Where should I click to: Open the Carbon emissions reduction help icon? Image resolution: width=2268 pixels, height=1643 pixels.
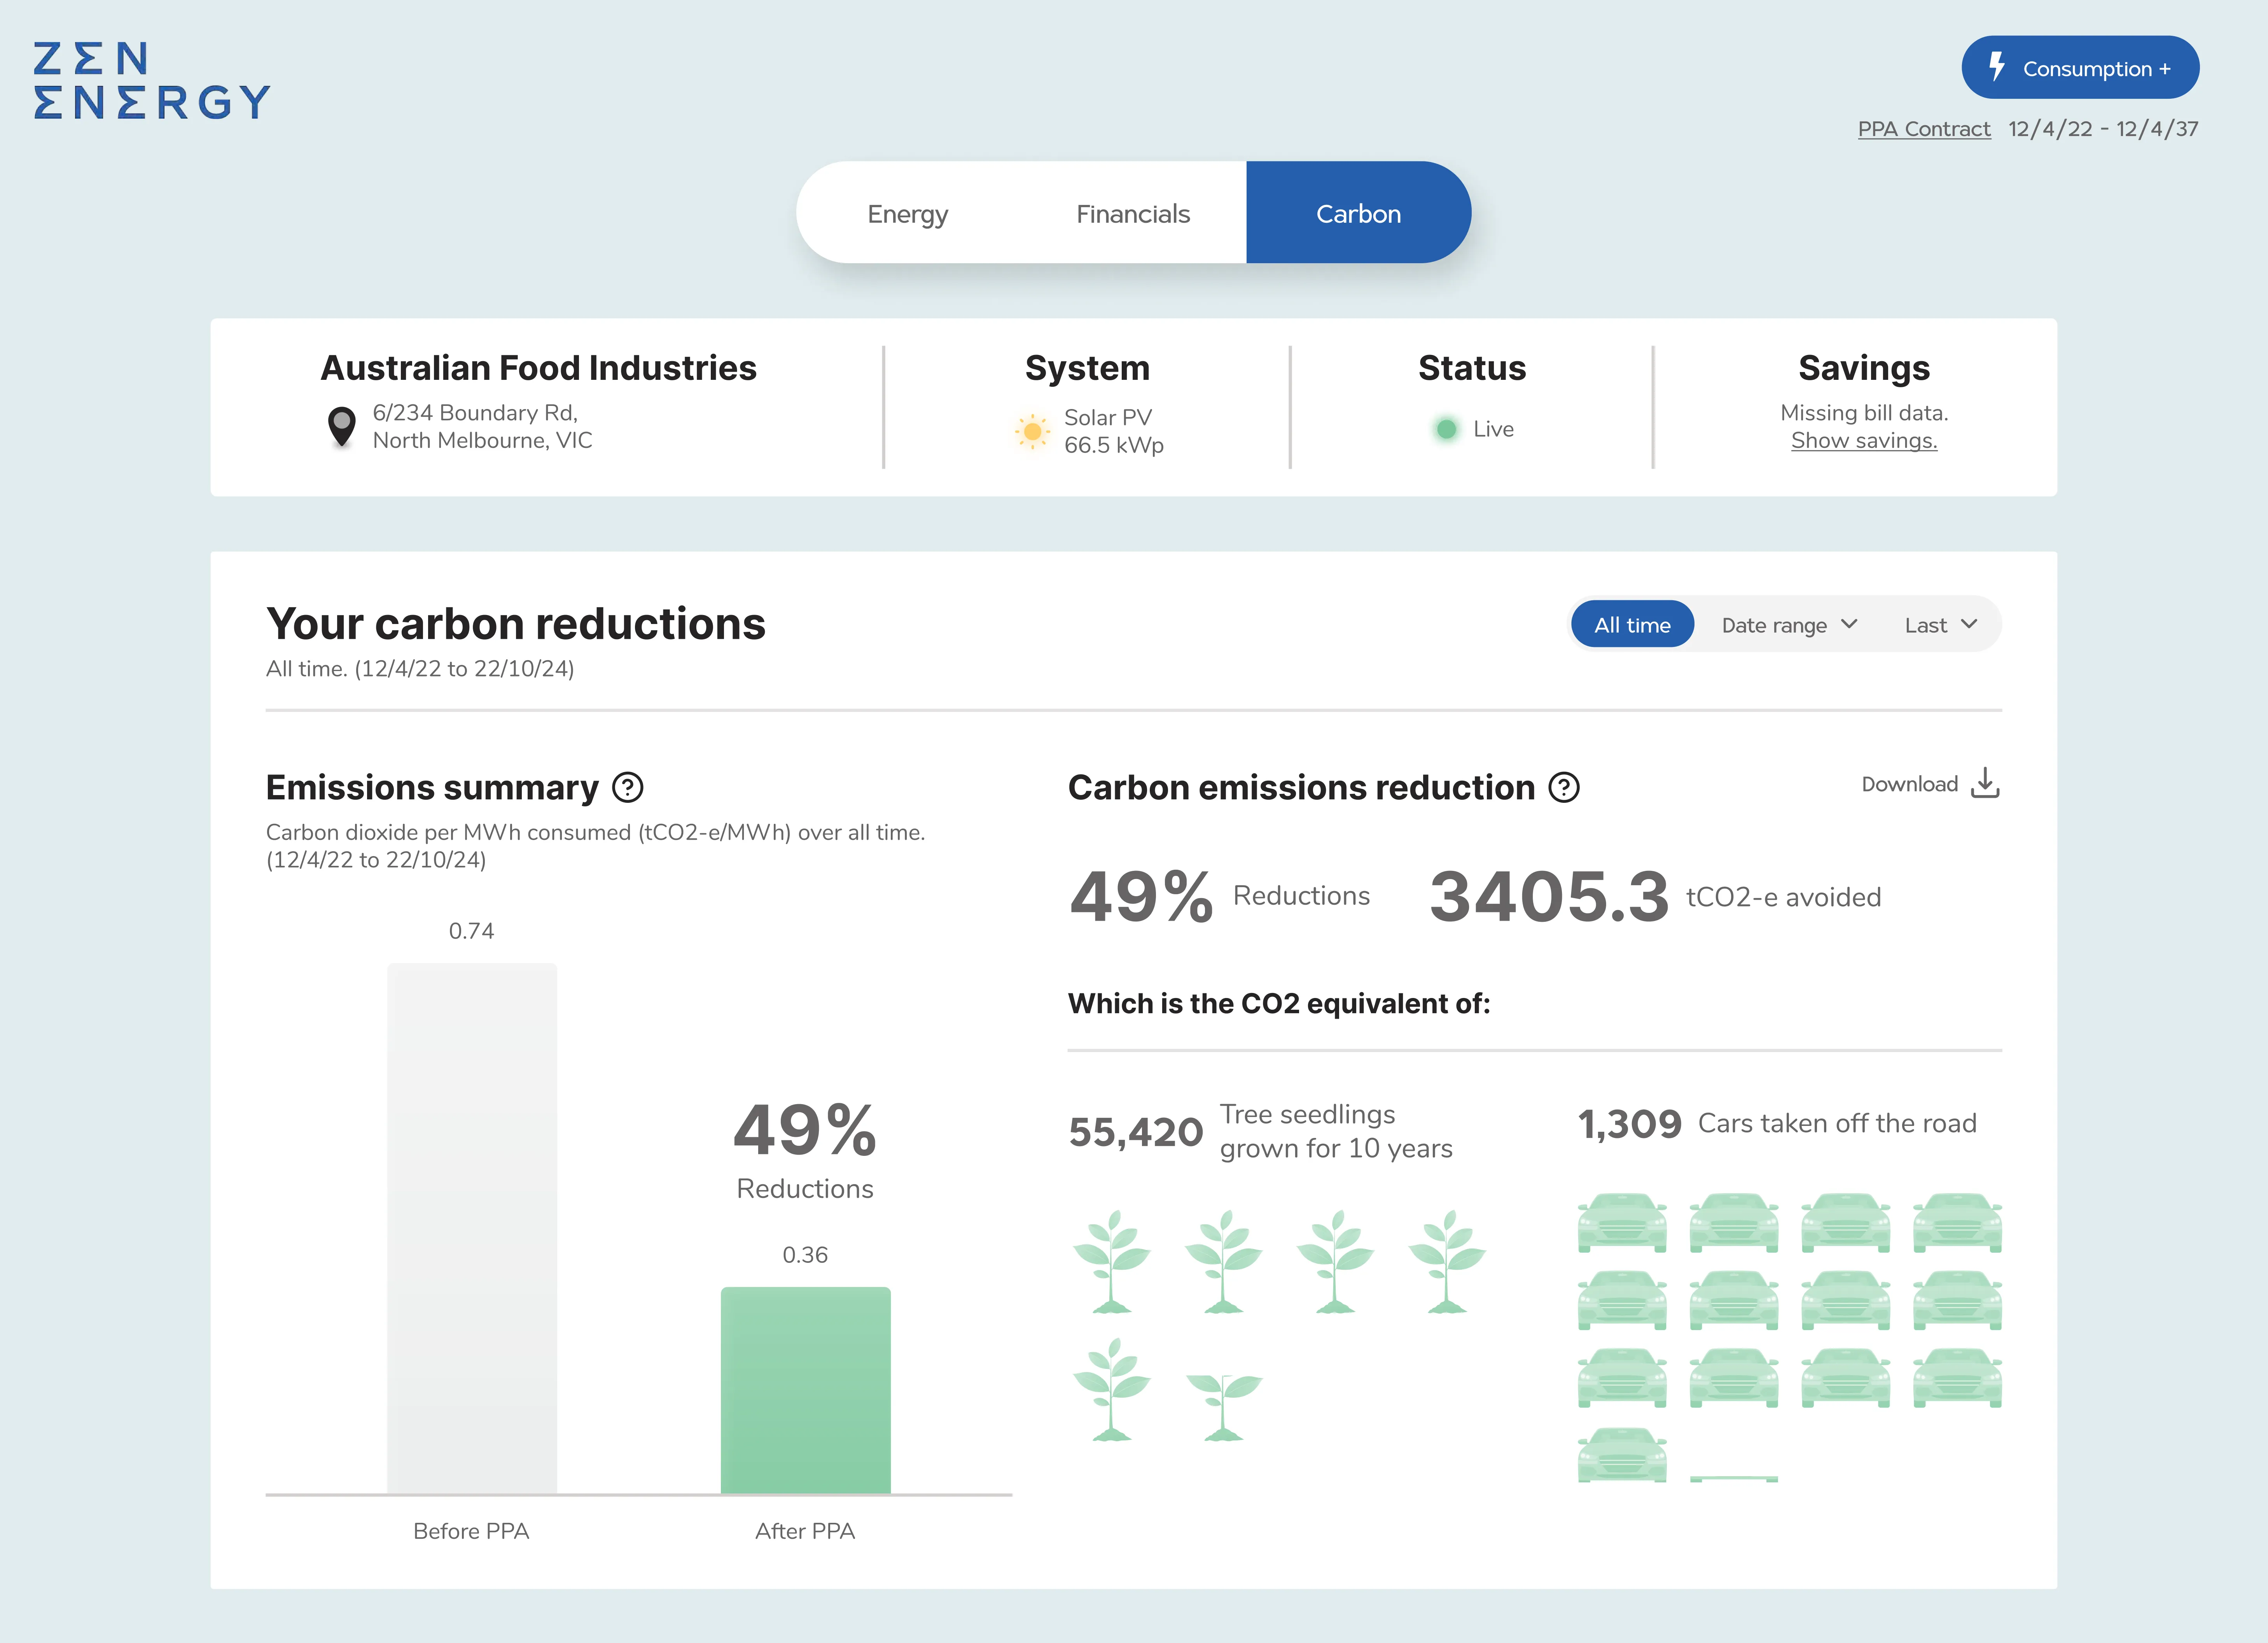point(1564,788)
